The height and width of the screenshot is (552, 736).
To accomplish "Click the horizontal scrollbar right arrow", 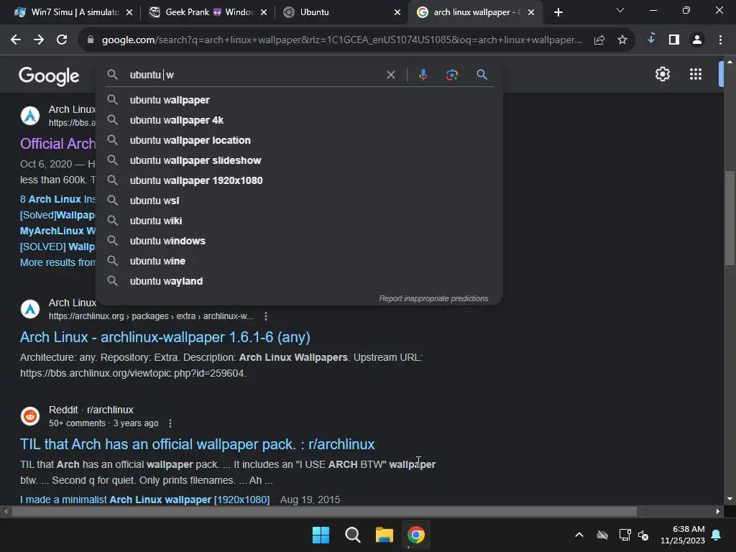I will (718, 512).
